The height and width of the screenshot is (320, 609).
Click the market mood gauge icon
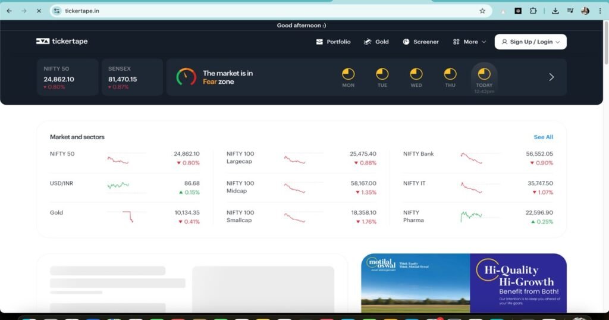click(186, 77)
